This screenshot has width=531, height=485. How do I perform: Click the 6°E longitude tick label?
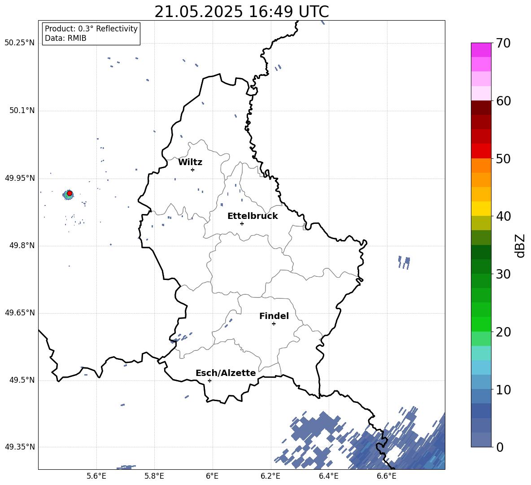coord(212,476)
